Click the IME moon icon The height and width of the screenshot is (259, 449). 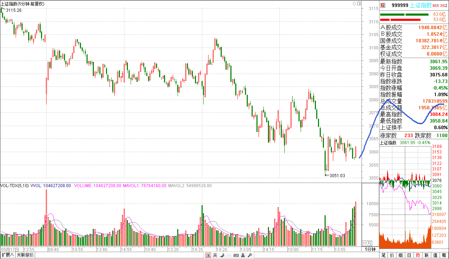[x=222, y=255]
